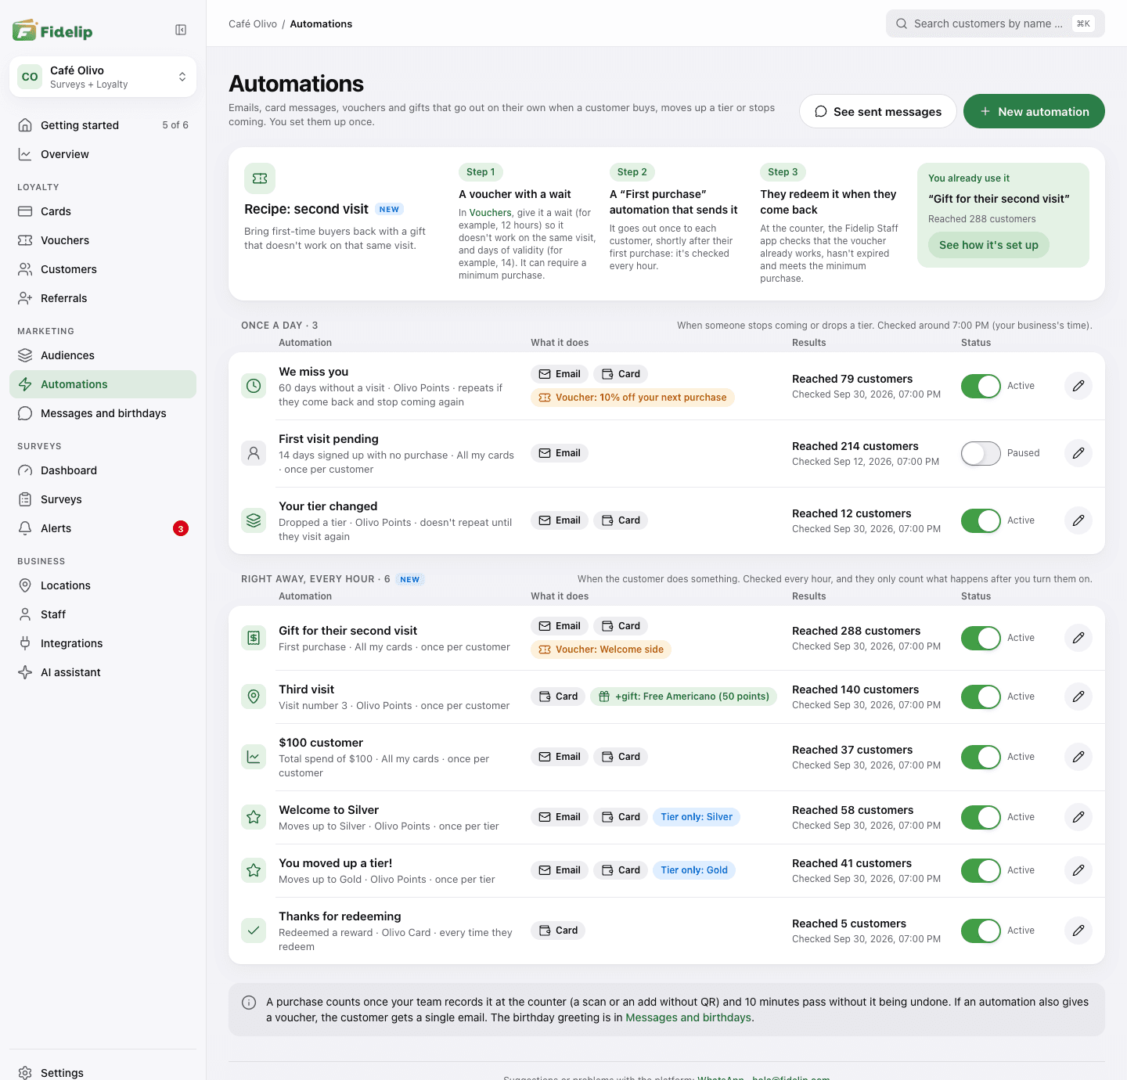Image resolution: width=1127 pixels, height=1080 pixels.
Task: Toggle off Gift for their second visit
Action: point(981,638)
